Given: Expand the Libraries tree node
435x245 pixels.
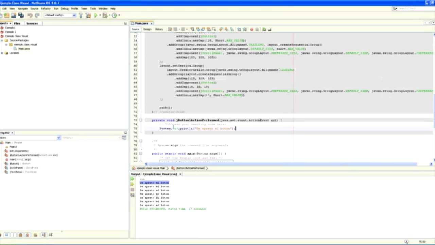Looking at the screenshot, I should click(2, 53).
